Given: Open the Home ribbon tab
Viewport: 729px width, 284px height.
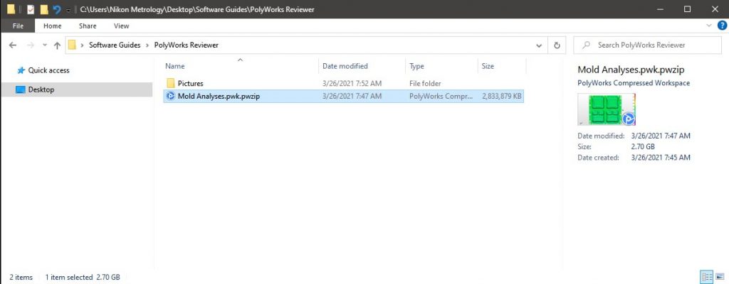Looking at the screenshot, I should (52, 26).
